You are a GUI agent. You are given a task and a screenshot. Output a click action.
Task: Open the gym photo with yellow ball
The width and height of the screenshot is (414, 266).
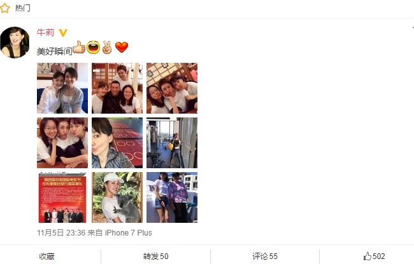point(172,143)
